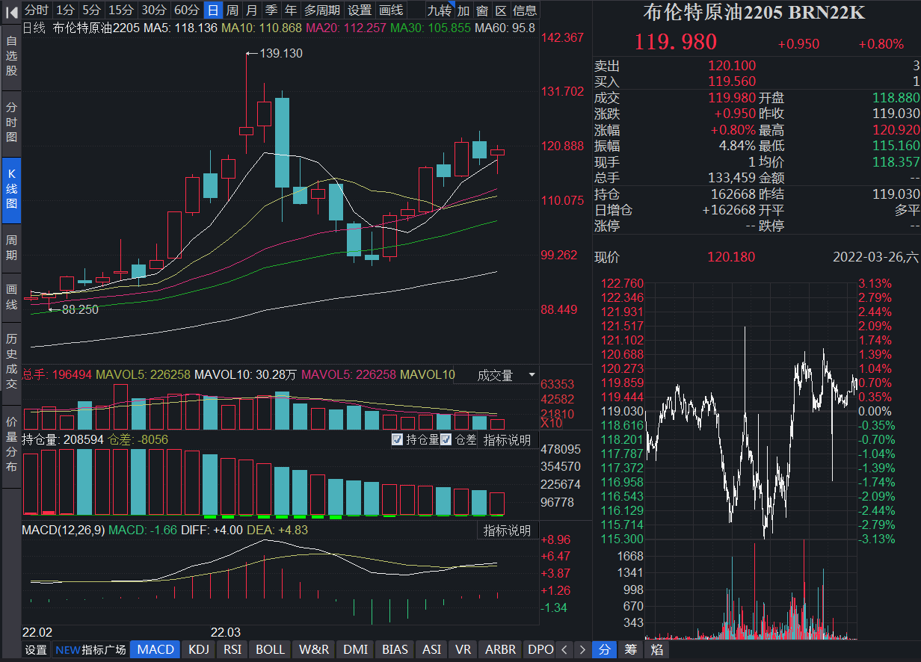Toggle the 仓差 checkbox
Image resolution: width=921 pixels, height=662 pixels.
coord(446,439)
